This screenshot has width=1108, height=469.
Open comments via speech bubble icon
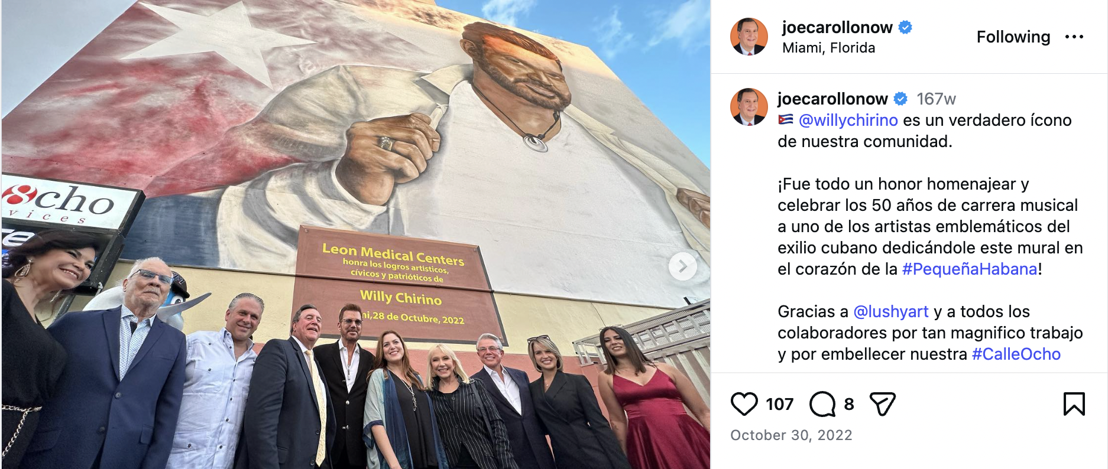coord(822,404)
